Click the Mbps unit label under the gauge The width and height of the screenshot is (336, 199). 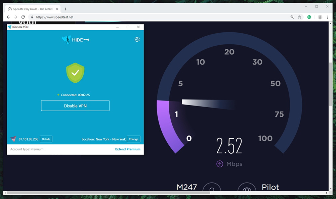click(234, 164)
